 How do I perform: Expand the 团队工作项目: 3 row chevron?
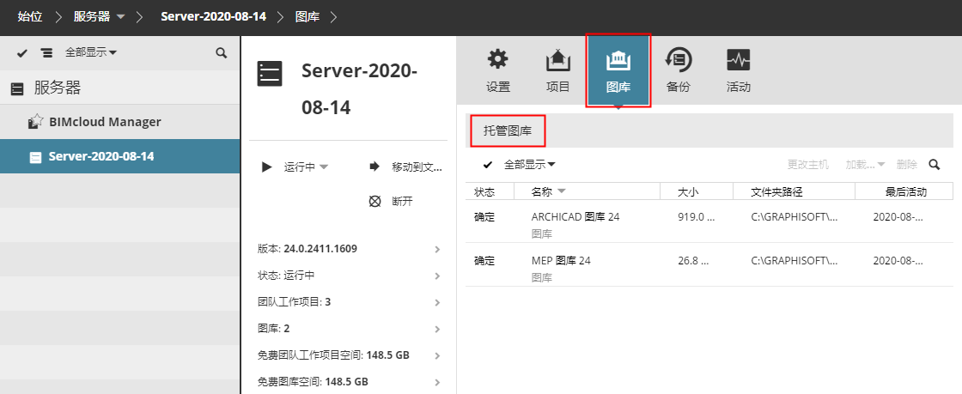coord(437,303)
